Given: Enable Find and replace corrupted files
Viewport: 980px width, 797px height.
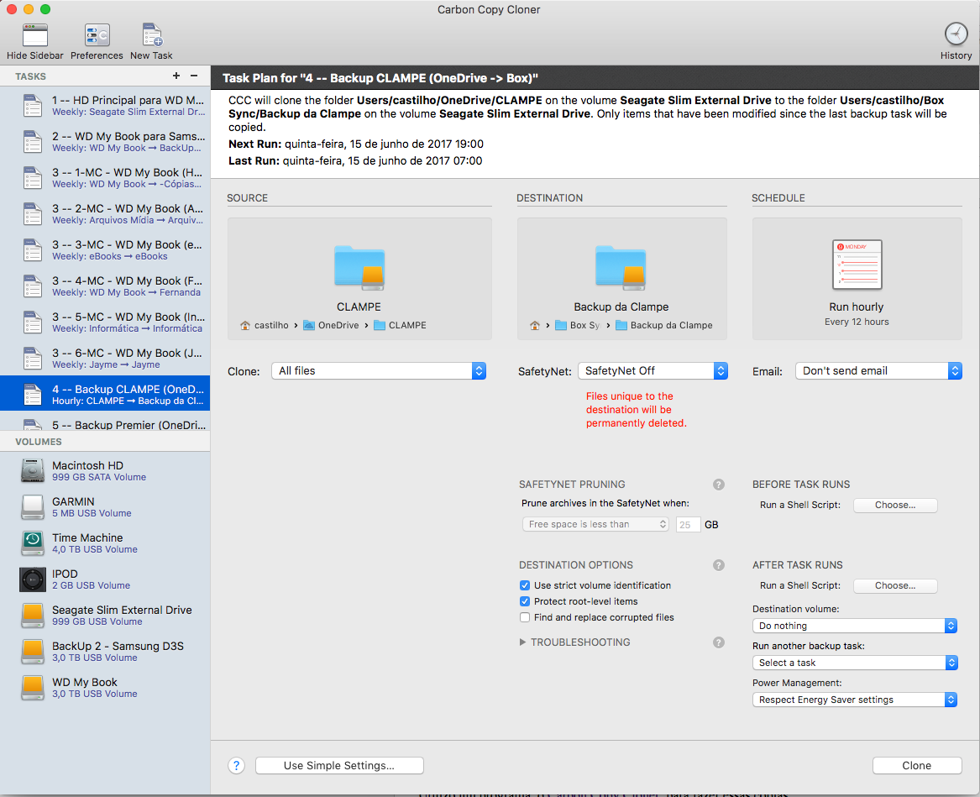Looking at the screenshot, I should [x=525, y=617].
